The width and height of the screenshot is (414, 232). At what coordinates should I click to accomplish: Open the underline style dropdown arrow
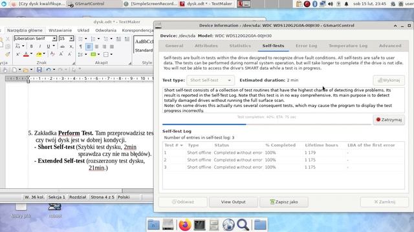click(54, 46)
